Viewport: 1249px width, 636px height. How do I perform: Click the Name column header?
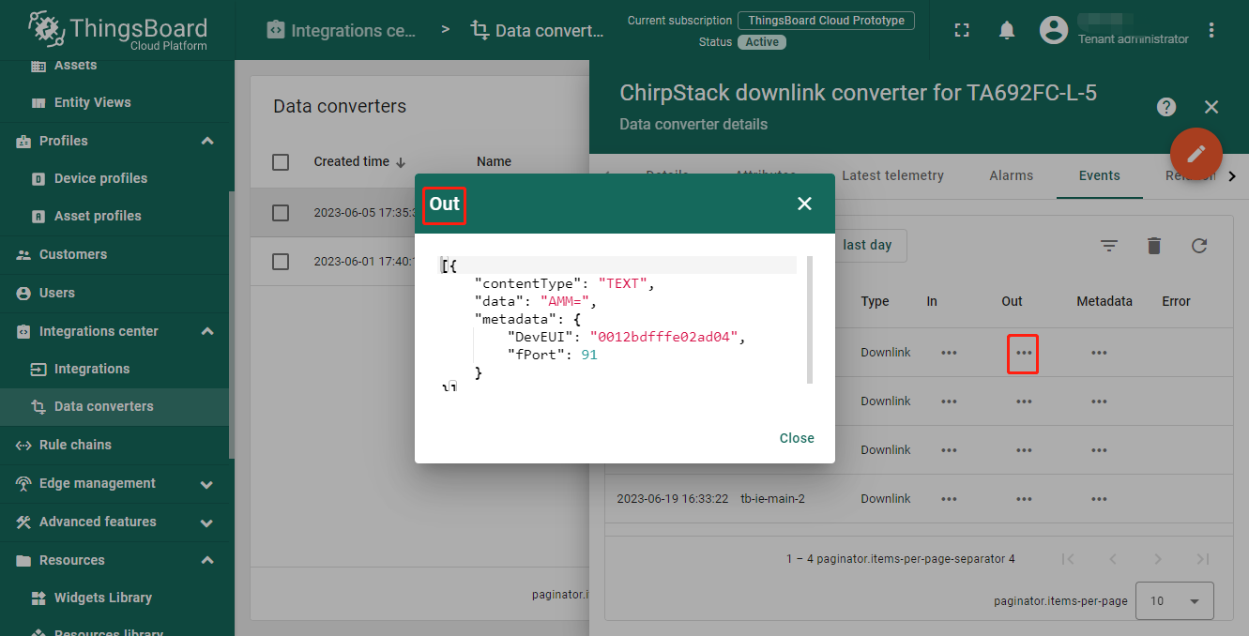(494, 161)
